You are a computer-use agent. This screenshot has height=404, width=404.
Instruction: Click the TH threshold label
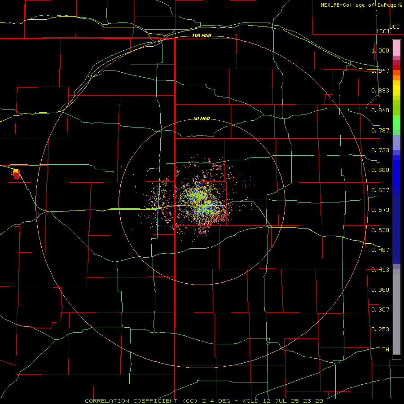pos(386,350)
